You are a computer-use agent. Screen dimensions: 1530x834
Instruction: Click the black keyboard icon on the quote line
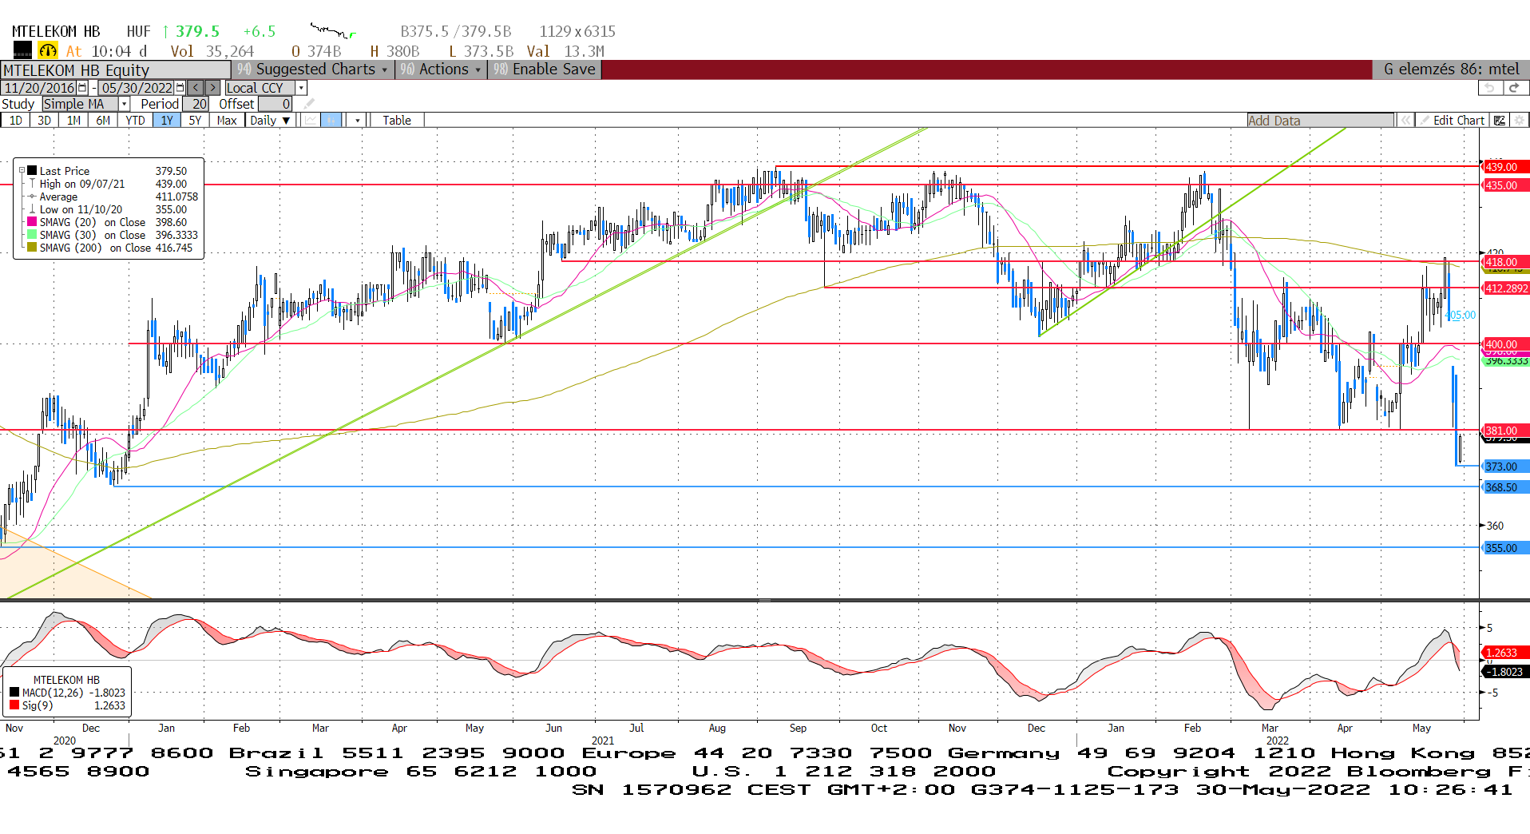click(22, 50)
